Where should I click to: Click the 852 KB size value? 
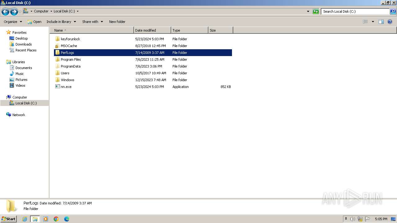(225, 87)
